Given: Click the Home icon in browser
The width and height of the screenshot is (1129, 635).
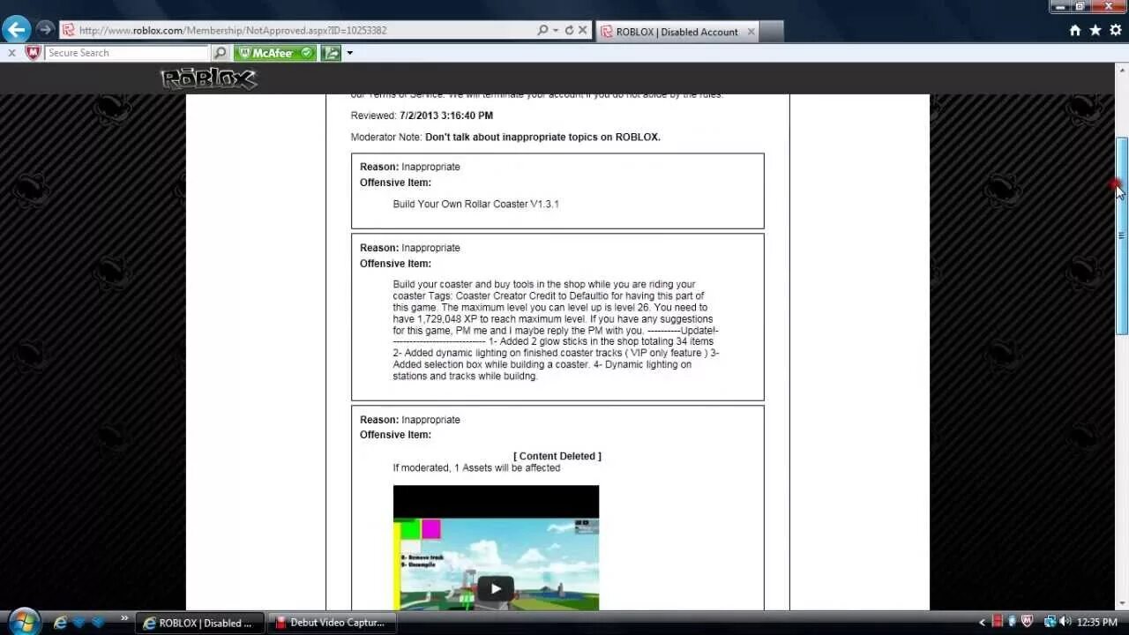Looking at the screenshot, I should [x=1075, y=30].
